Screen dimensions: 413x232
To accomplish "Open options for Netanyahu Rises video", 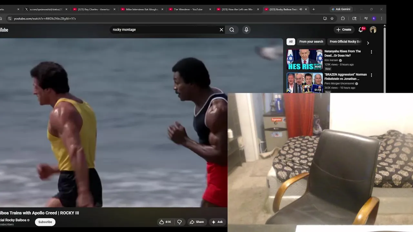I will tap(371, 52).
